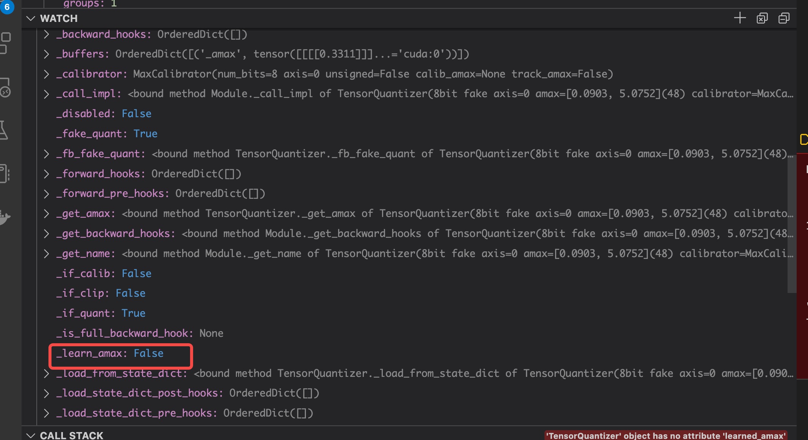The height and width of the screenshot is (440, 808).
Task: Open the Extensions view in the sidebar
Action: (6, 43)
